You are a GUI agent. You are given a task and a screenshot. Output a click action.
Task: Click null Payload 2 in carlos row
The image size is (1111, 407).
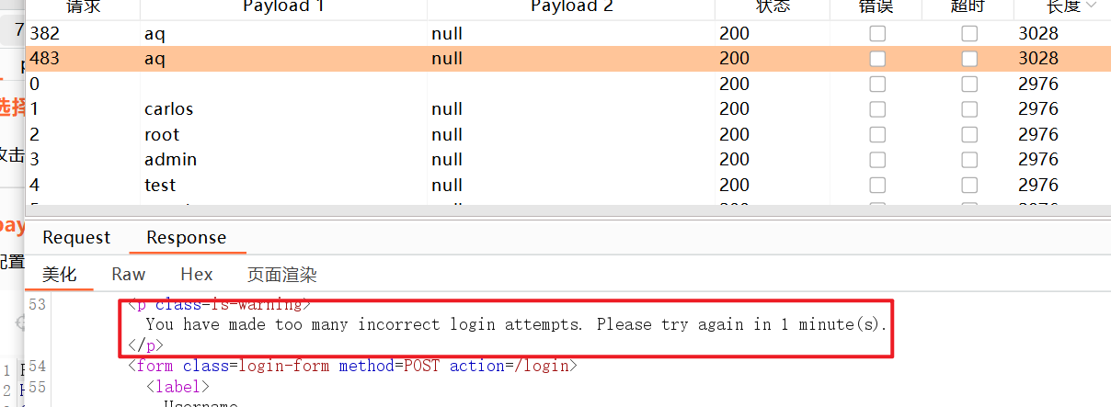(x=447, y=109)
